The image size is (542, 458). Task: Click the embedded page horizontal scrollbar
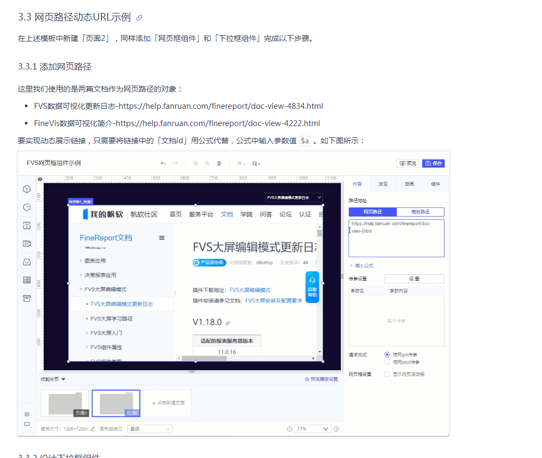(246, 358)
